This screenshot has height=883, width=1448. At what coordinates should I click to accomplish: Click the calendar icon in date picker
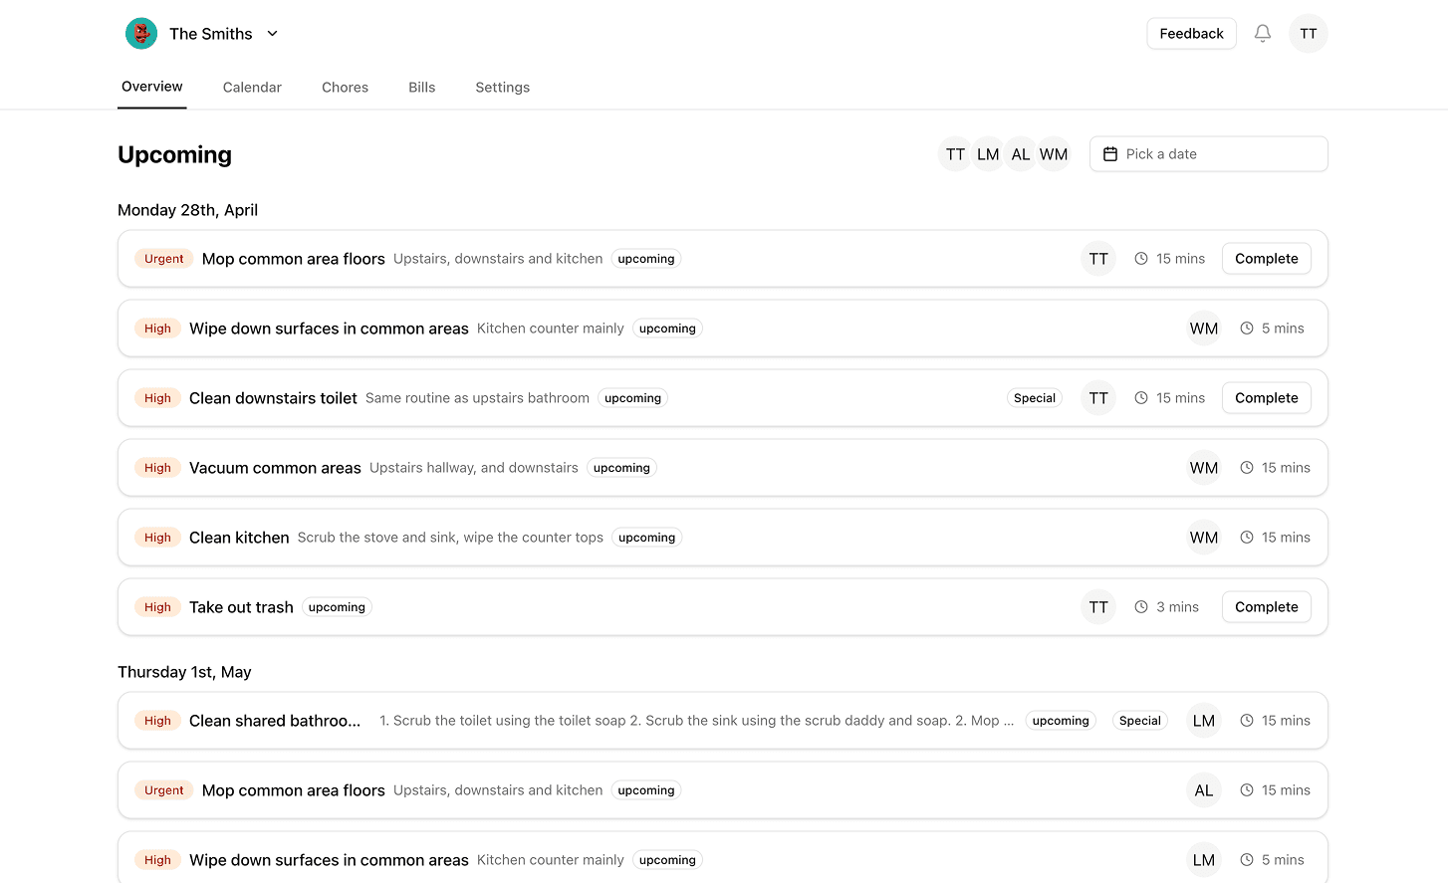[1110, 154]
